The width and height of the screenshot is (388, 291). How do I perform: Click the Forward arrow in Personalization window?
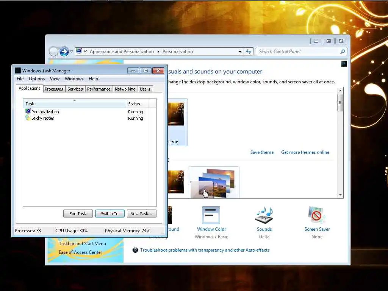click(64, 52)
